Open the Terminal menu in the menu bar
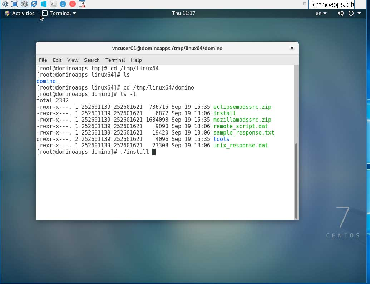Screen dimensions: 370x284 115,60
